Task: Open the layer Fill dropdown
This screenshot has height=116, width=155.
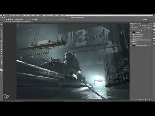Action: (149, 30)
